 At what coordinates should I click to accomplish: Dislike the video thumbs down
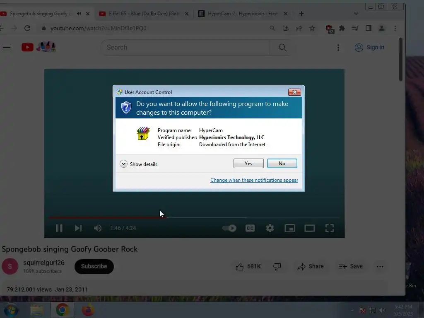pos(277,267)
